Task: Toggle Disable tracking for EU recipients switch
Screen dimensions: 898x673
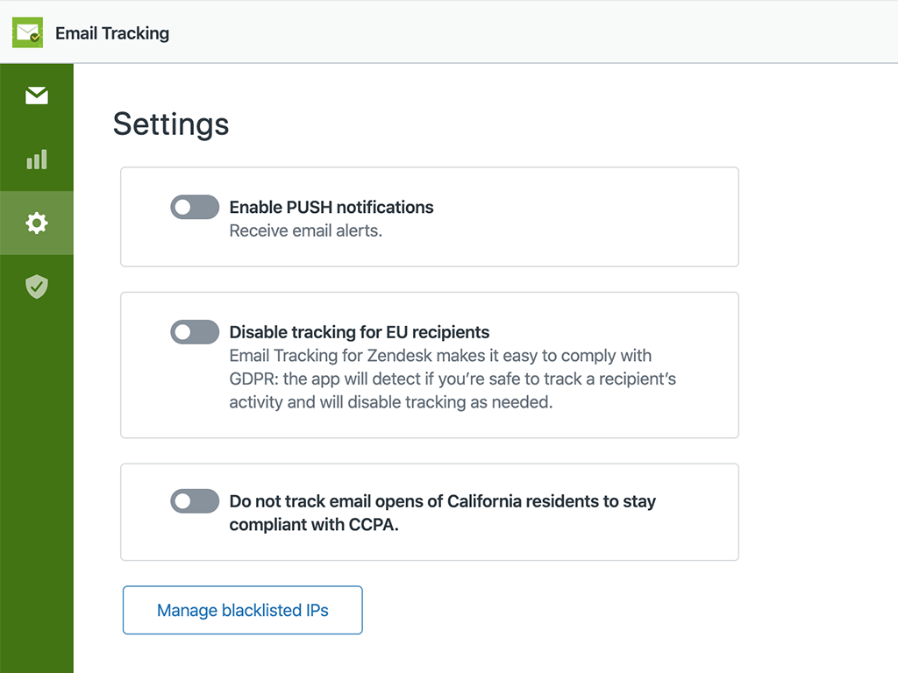Action: [195, 332]
